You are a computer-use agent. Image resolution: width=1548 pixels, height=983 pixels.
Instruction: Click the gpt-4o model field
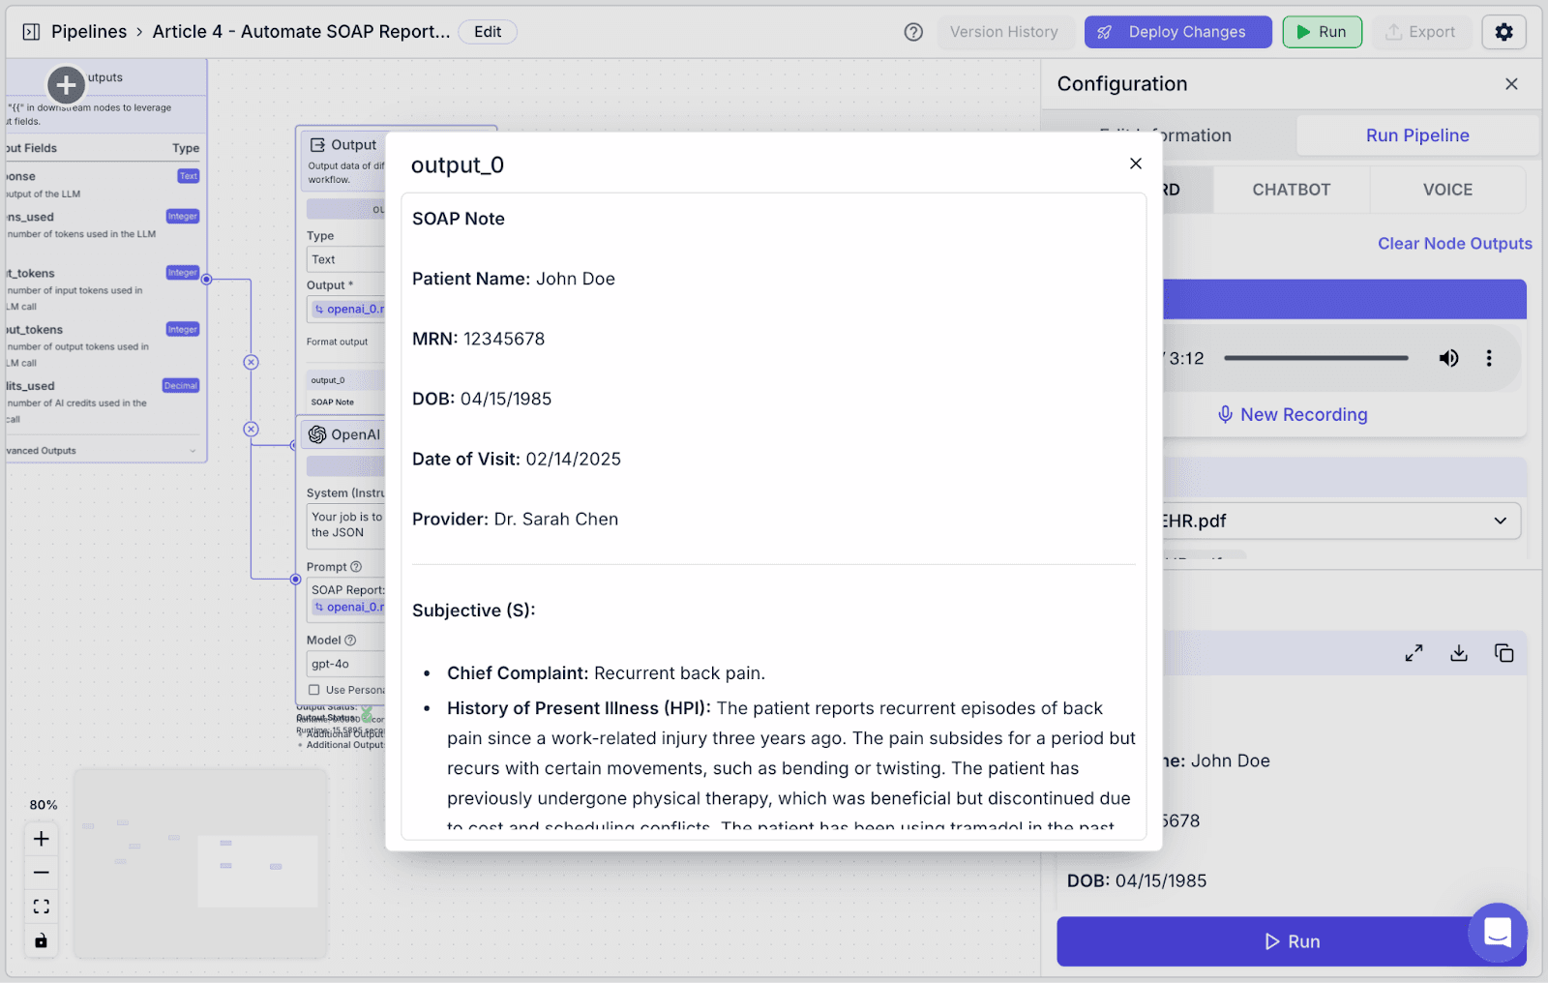tap(346, 664)
